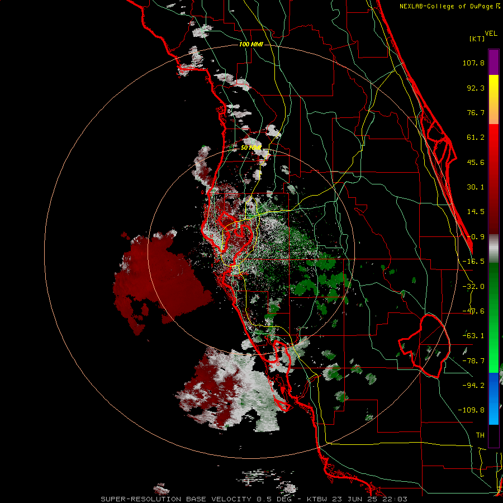Select the -47.6 scale value
Screen dimensions: 503x503
(x=473, y=311)
